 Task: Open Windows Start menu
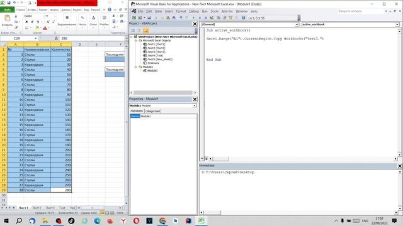coord(6,220)
